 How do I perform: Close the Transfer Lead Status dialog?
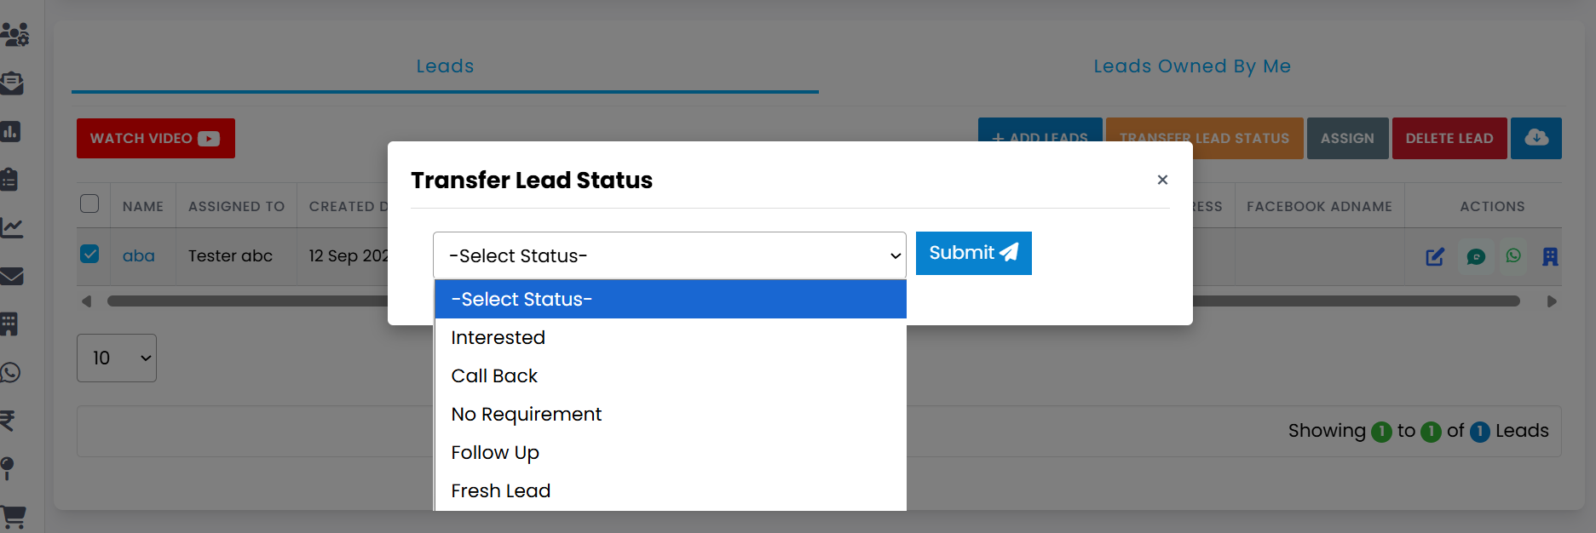(1162, 180)
